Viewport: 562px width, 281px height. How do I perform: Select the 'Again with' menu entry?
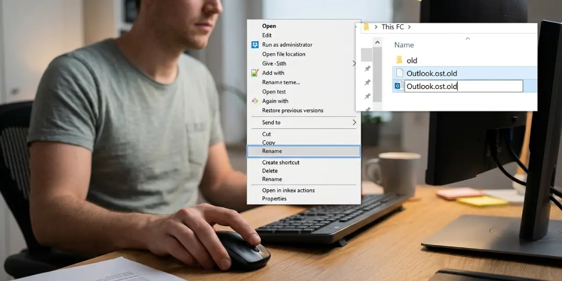pos(275,101)
